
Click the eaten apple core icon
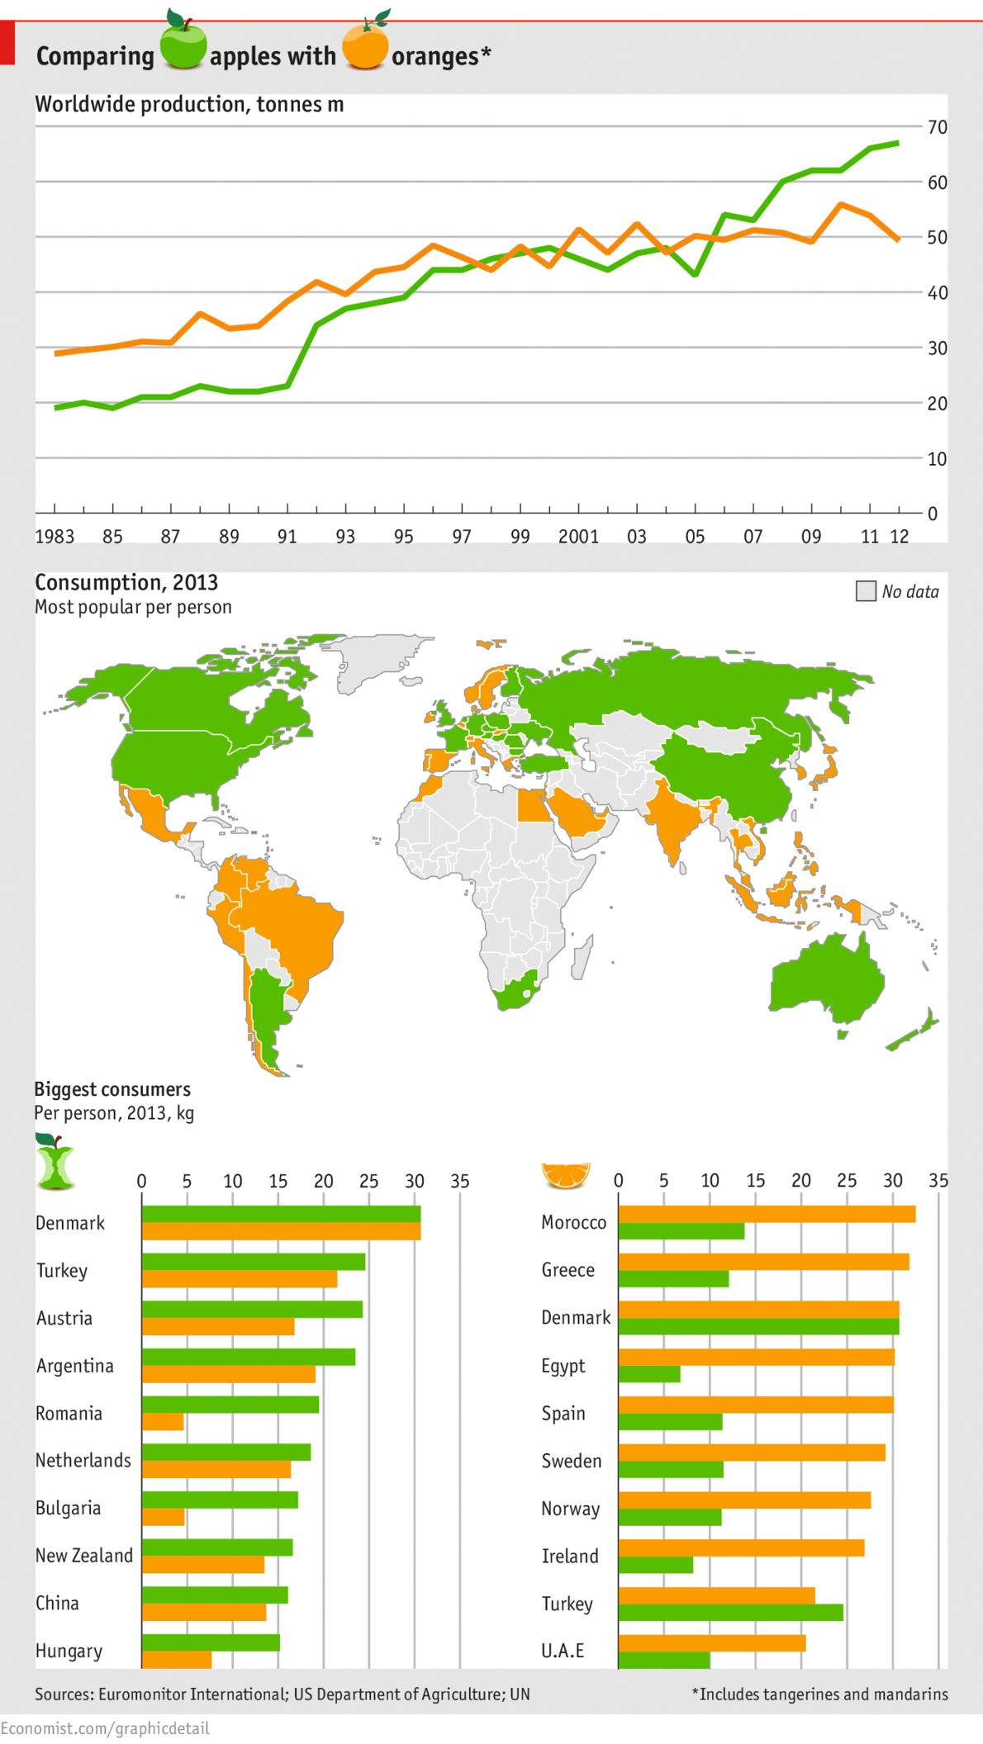point(55,1161)
